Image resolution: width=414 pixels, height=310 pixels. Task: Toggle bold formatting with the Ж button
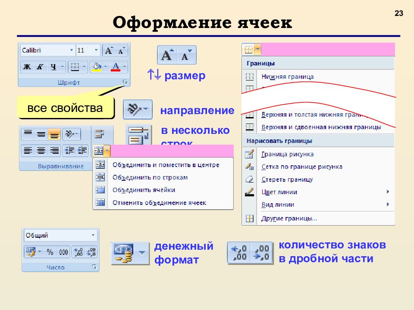26,66
